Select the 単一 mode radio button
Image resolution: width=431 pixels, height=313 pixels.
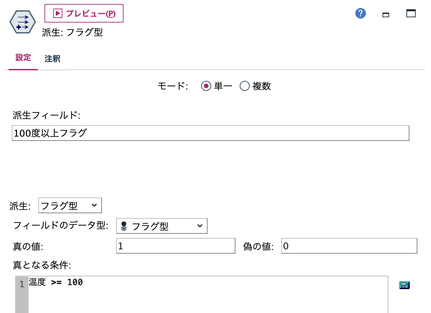click(x=206, y=86)
